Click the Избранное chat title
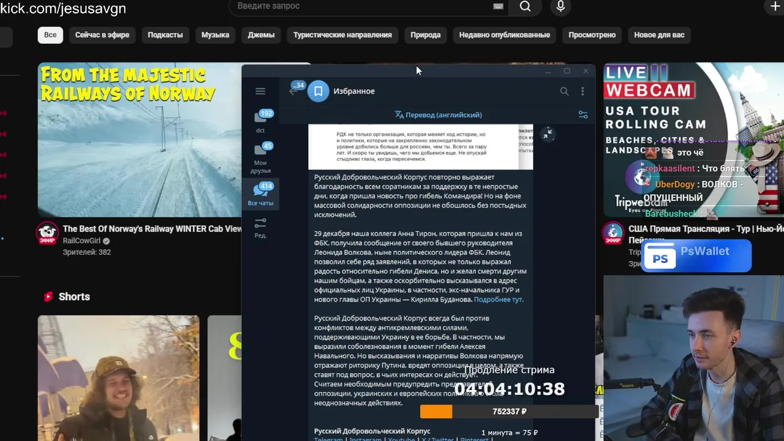Image resolution: width=784 pixels, height=441 pixels. [354, 91]
